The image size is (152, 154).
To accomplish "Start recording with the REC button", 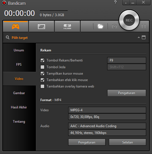I will [x=129, y=20].
